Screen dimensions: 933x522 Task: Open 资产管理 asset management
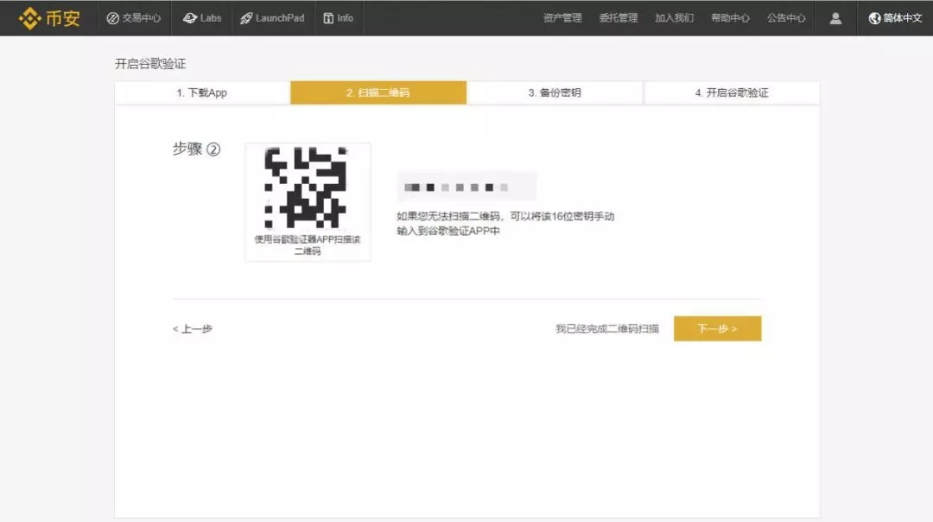click(562, 18)
